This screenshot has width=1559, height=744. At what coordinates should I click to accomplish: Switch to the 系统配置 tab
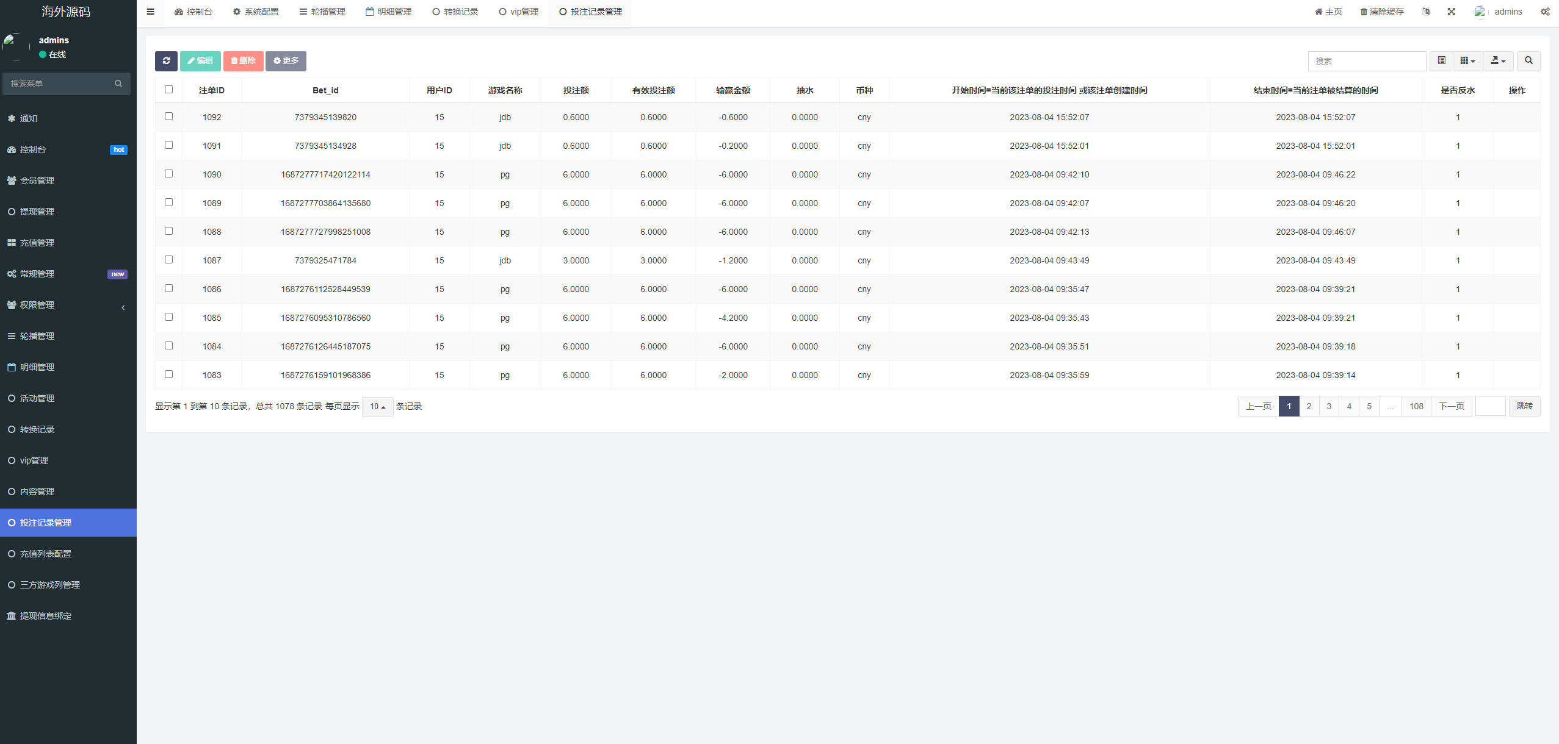(256, 12)
